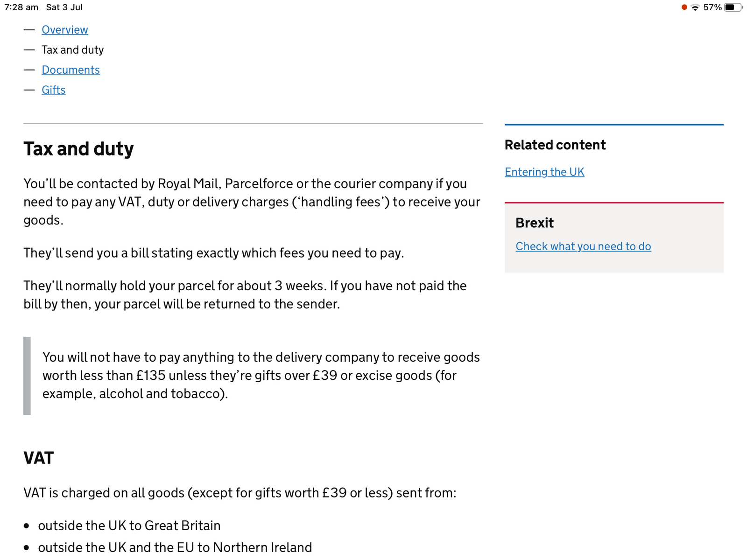Tap the battery icon
747x560 pixels.
(x=733, y=7)
